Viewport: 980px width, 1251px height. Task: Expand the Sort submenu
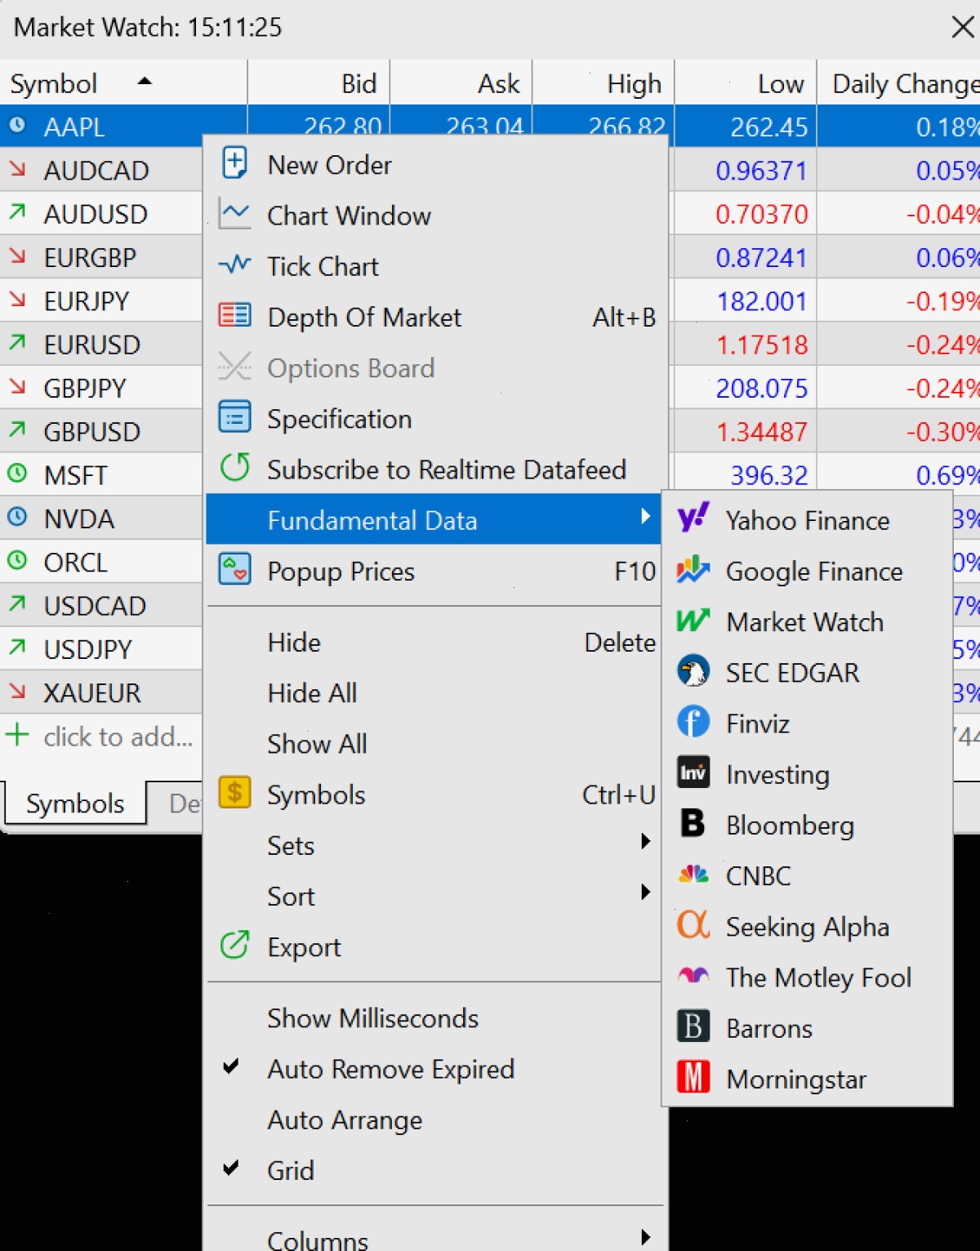pyautogui.click(x=435, y=896)
